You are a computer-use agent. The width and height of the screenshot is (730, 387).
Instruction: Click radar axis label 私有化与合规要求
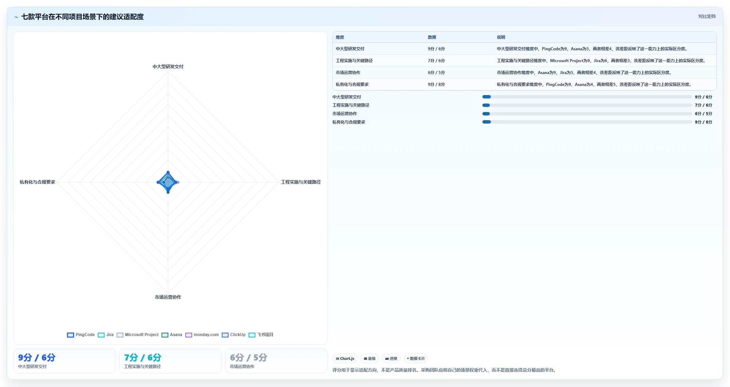tap(37, 182)
